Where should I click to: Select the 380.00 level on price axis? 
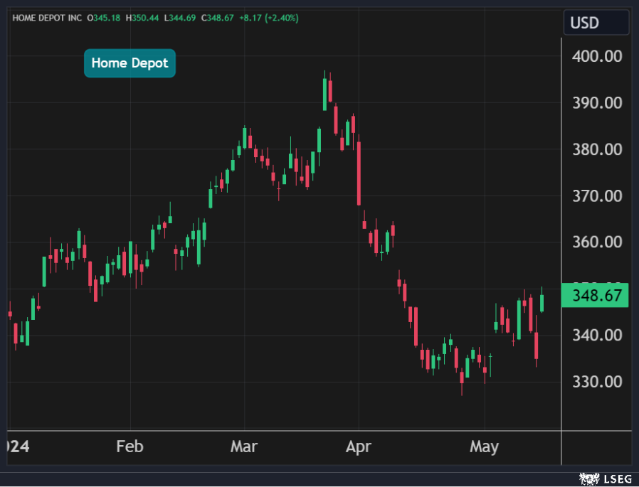click(x=597, y=149)
